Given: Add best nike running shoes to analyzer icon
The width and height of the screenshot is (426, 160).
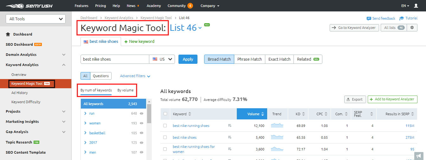Looking at the screenshot, I should 230,126.
